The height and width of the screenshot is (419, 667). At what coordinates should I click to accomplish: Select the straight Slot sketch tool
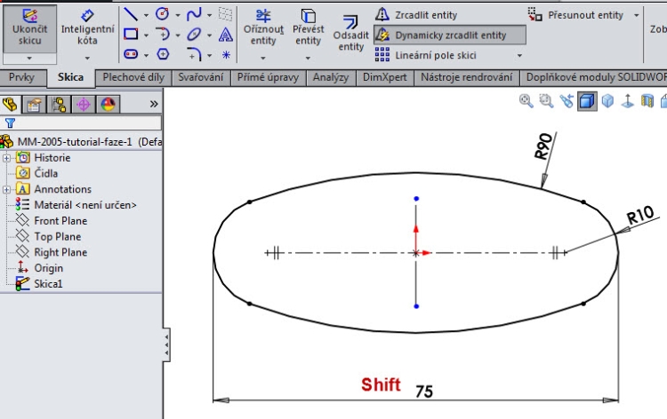[131, 54]
